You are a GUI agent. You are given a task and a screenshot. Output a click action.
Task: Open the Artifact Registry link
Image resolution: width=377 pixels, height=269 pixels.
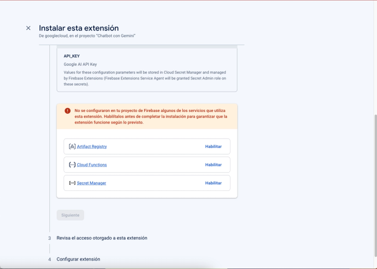click(92, 147)
